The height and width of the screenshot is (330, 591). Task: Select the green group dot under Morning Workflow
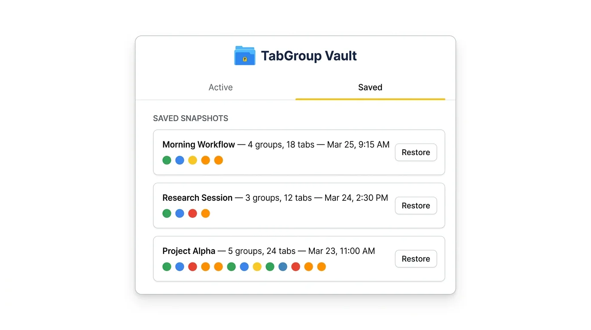(167, 160)
